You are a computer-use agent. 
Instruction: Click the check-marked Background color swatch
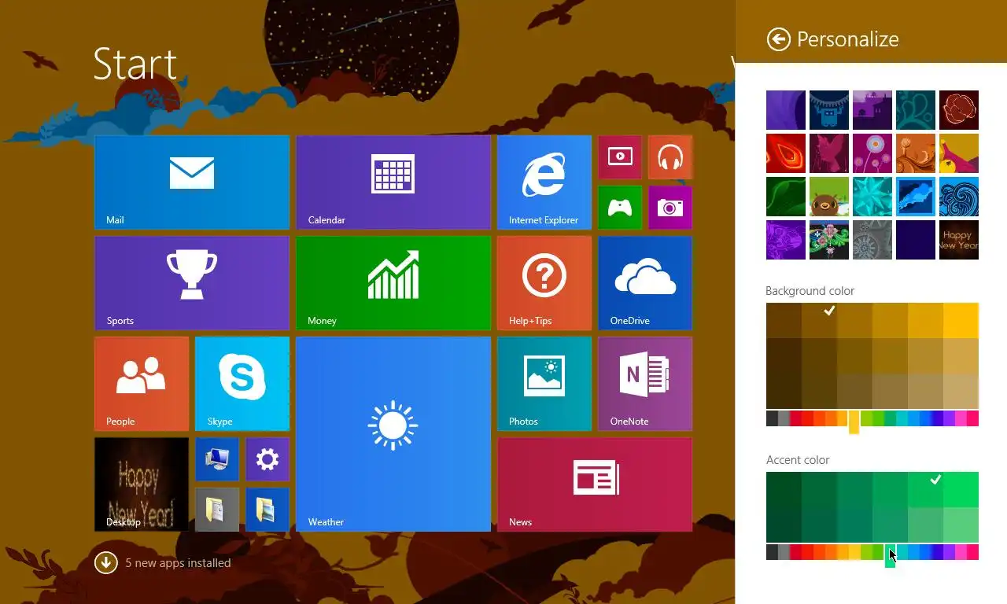click(x=819, y=320)
